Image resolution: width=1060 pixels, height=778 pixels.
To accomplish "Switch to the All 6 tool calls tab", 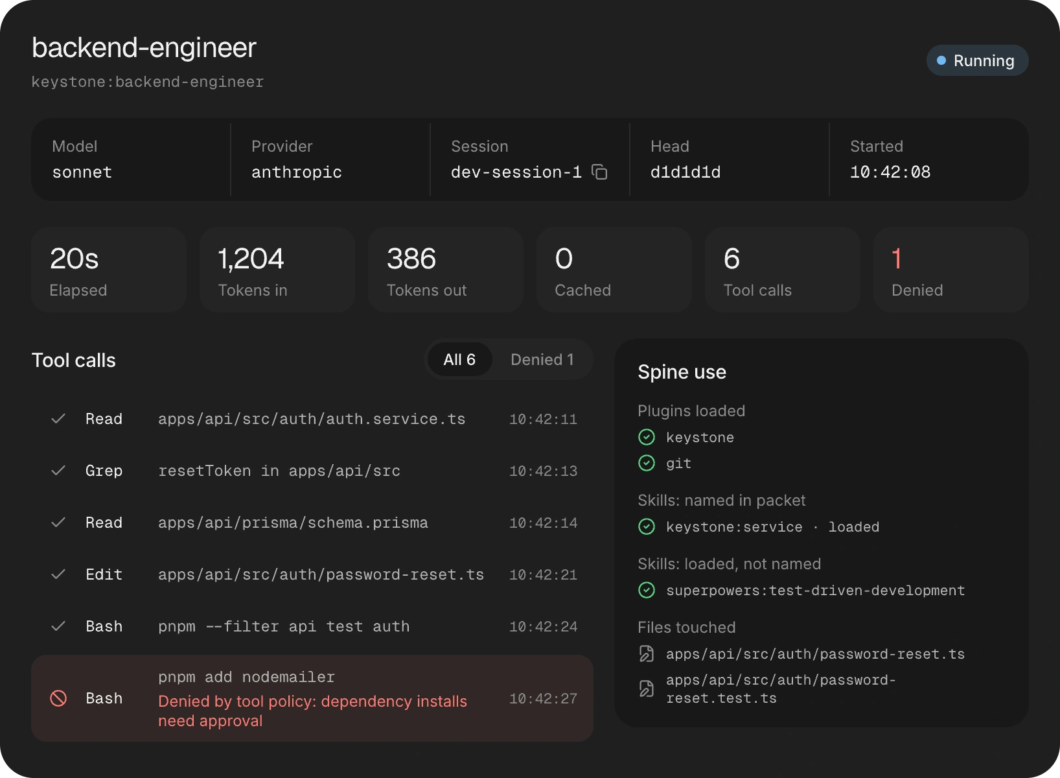I will click(459, 359).
